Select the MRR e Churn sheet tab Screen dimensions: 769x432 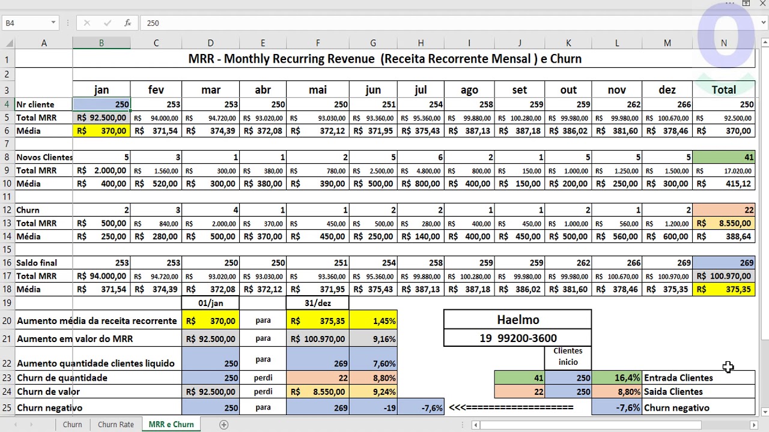pos(171,424)
